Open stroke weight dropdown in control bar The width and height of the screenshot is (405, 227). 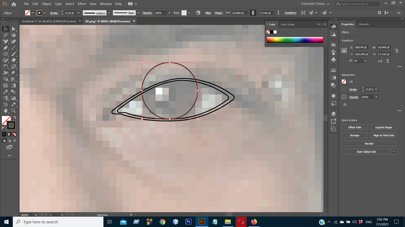(x=78, y=13)
